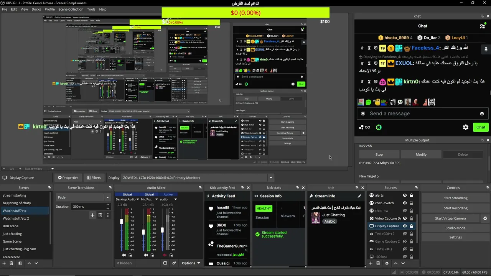Open emoji picker in chat message box

[482, 113]
